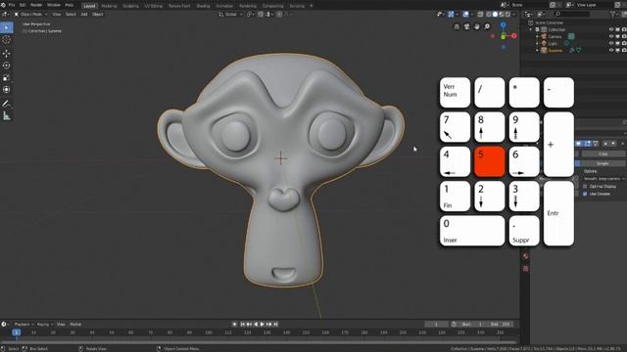Open the outliner filter funnel
627x352 pixels.
click(x=612, y=14)
